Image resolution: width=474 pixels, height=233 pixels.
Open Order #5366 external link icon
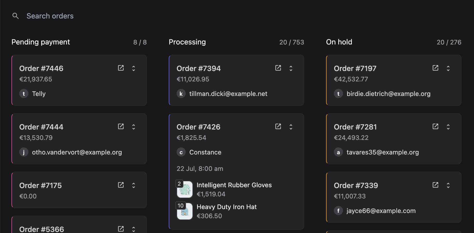pyautogui.click(x=121, y=229)
